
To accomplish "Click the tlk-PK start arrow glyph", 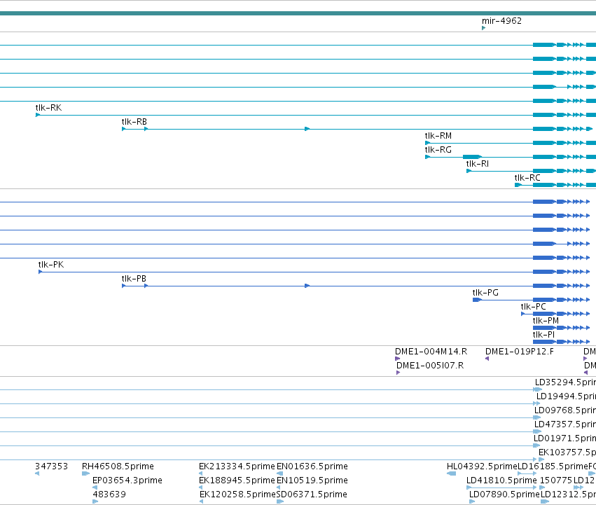I will tap(41, 272).
